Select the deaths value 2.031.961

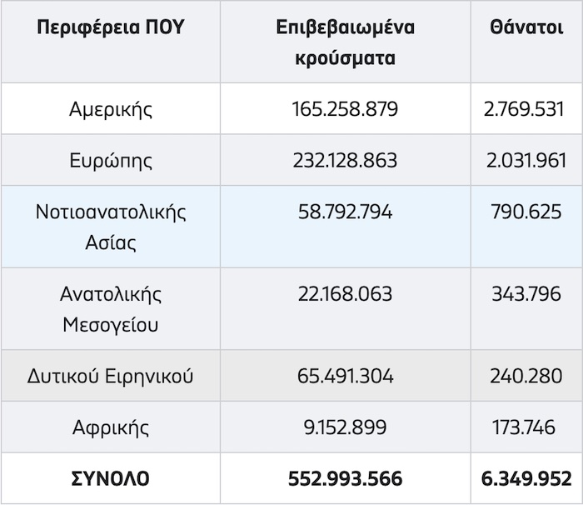coord(526,160)
